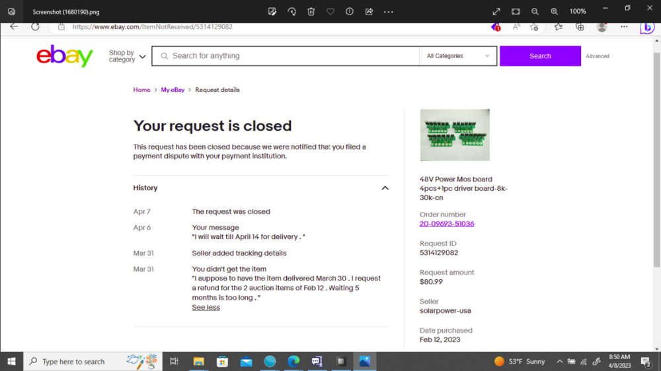Viewport: 661px width, 371px height.
Task: Expand Shop by category dropdown
Action: (127, 56)
